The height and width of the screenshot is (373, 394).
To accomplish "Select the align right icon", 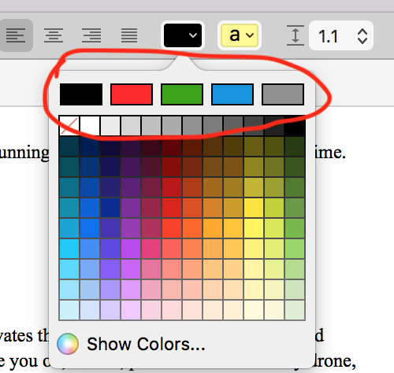I will [91, 35].
